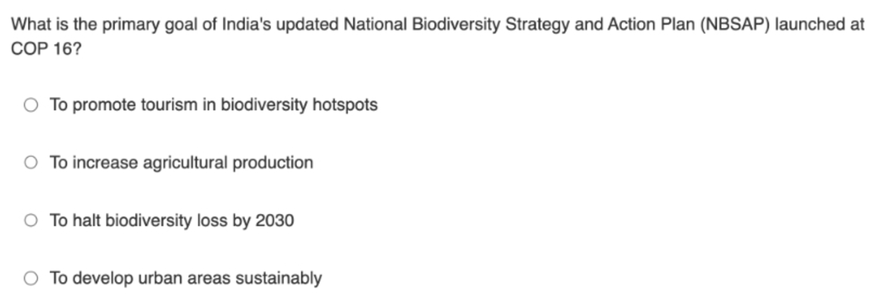This screenshot has height=306, width=886.
Task: Click the NBSAP question heading text
Action: [438, 36]
